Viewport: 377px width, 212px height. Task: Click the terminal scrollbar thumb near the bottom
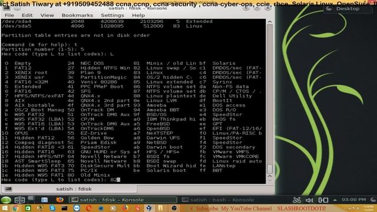[270, 169]
